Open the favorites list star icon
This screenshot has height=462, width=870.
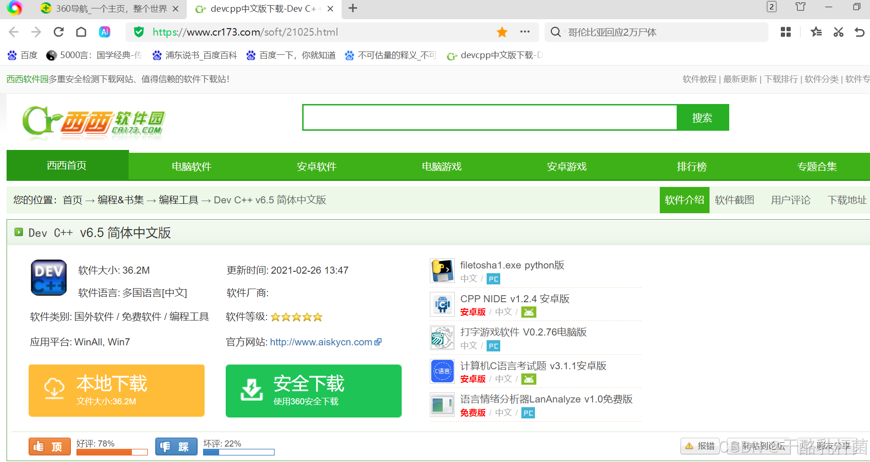coord(816,32)
